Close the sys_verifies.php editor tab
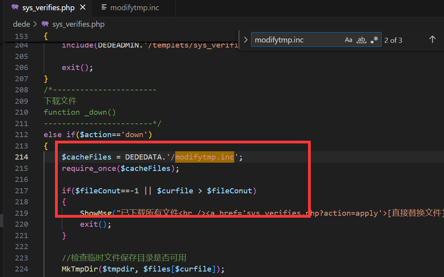This screenshot has height=277, width=444. tap(83, 7)
